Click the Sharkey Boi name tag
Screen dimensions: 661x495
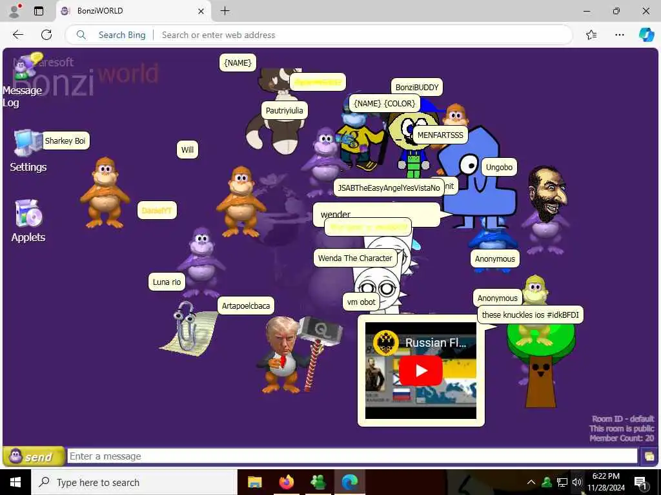click(x=65, y=141)
